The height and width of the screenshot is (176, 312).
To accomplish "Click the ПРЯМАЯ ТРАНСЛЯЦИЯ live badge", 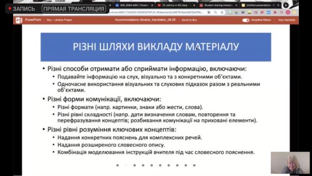I will (74, 9).
